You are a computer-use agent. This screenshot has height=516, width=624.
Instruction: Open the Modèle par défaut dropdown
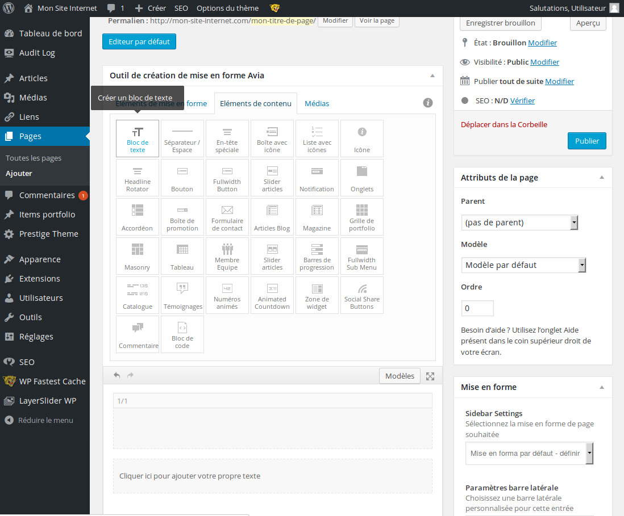[523, 265]
